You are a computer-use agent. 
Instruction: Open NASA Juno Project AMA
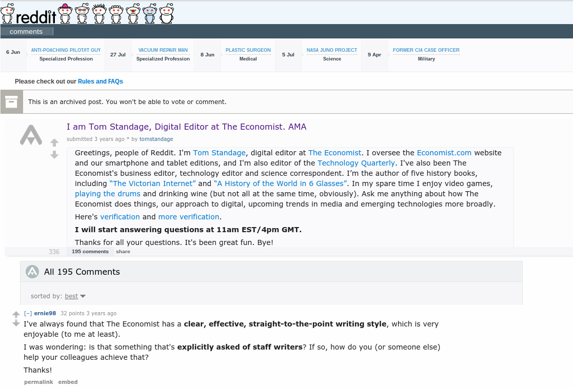pos(332,50)
